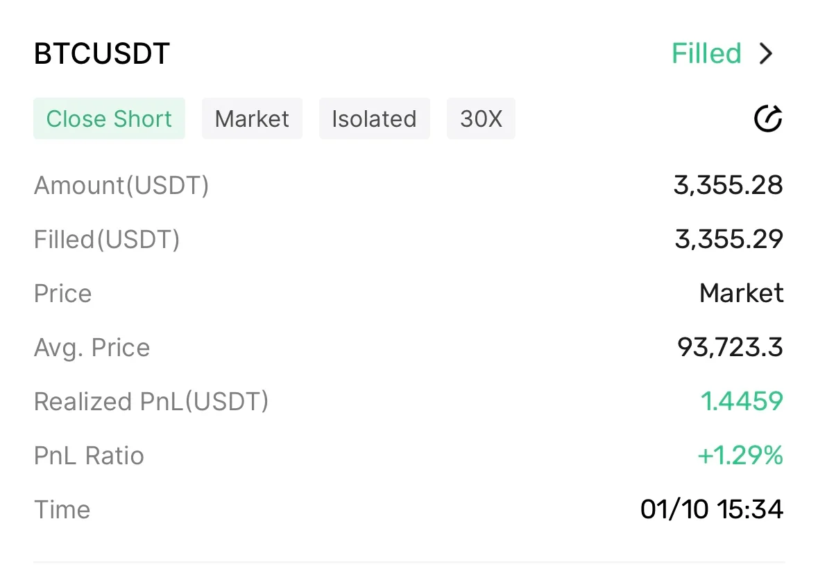Tap the PnL Ratio label
This screenshot has height=571, width=818.
pos(89,455)
